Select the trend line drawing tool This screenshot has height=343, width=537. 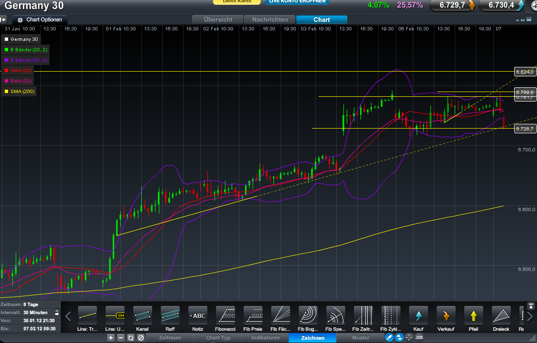pyautogui.click(x=88, y=315)
